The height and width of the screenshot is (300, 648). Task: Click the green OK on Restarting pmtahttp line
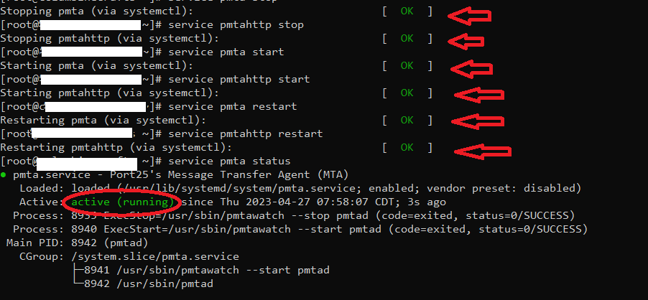click(x=407, y=147)
